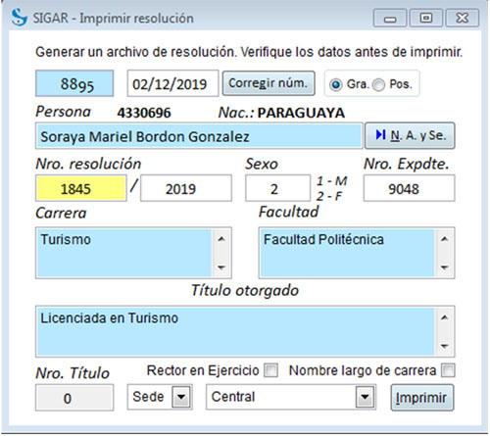Enable Rector en Ejercicio checkbox
The image size is (490, 436).
271,370
